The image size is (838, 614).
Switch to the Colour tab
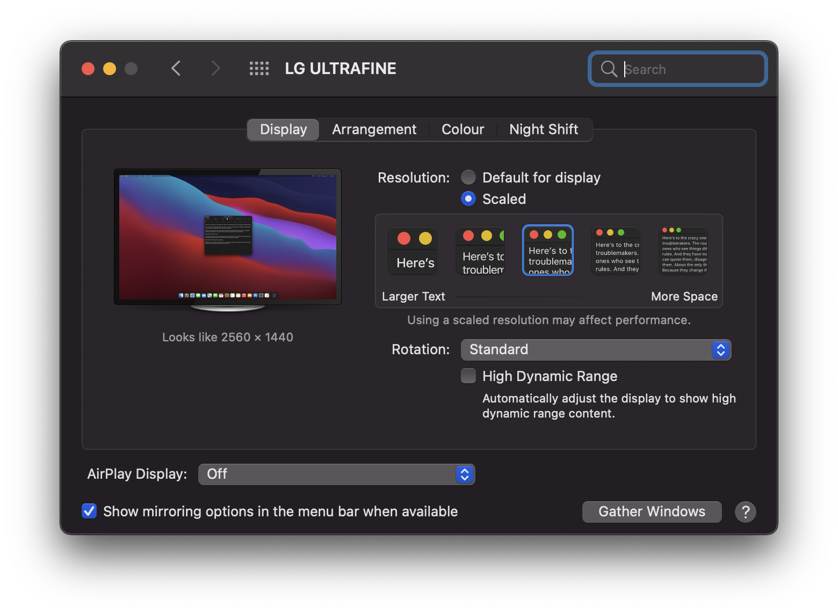(x=463, y=129)
